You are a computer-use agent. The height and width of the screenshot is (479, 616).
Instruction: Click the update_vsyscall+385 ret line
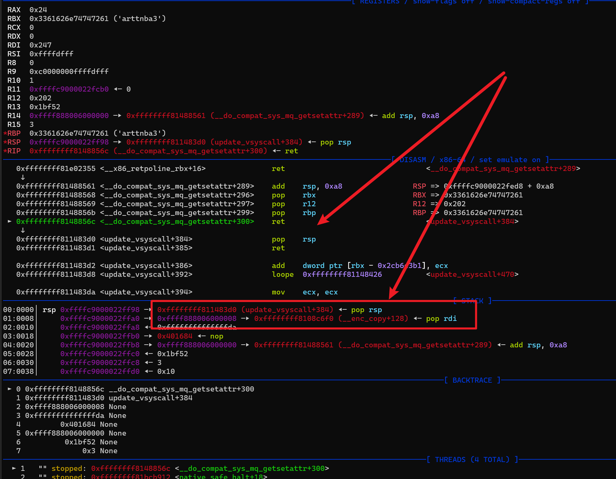click(151, 248)
